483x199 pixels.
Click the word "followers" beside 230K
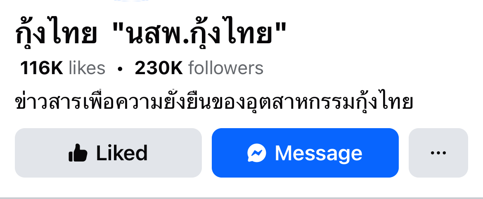[226, 68]
